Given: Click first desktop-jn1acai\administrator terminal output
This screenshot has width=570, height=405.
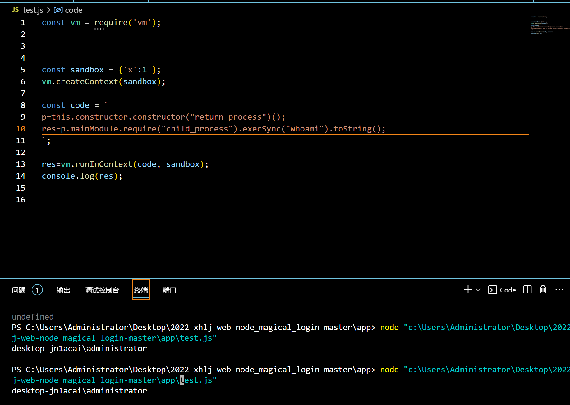Looking at the screenshot, I should coord(79,348).
